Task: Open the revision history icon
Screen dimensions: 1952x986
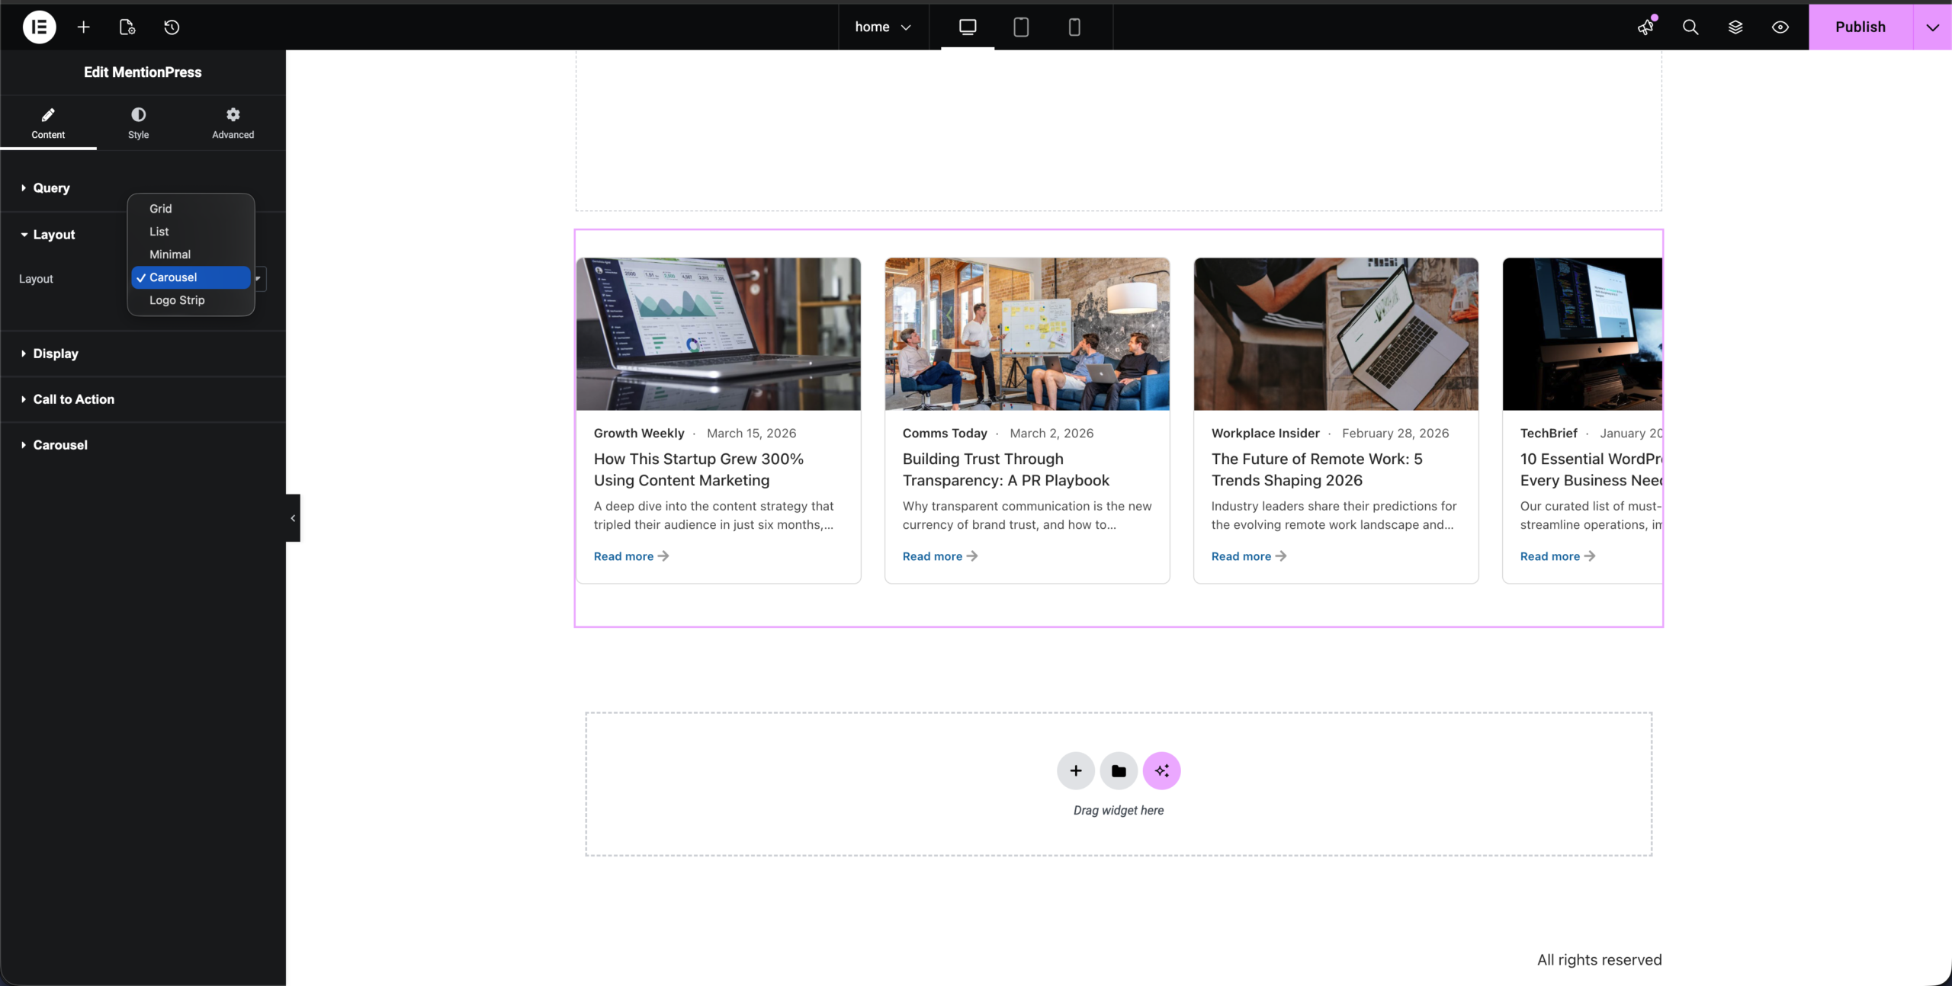Action: [x=172, y=27]
